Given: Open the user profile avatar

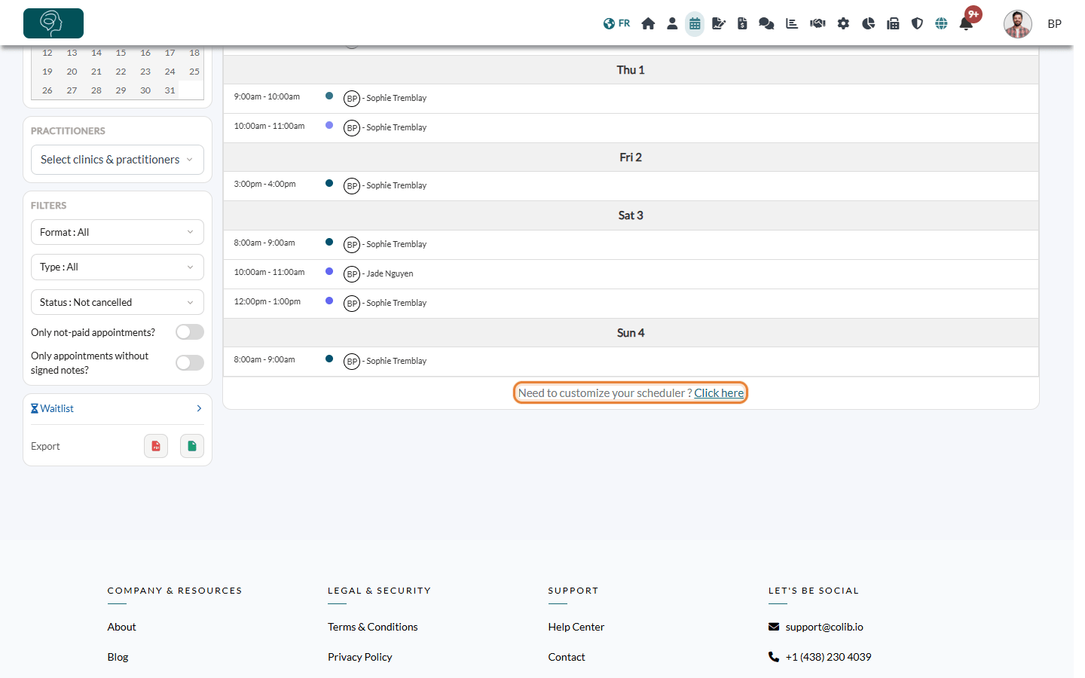Looking at the screenshot, I should coord(1018,24).
